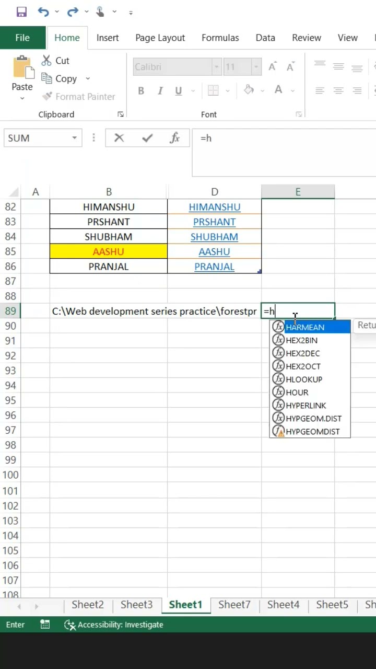The height and width of the screenshot is (669, 376).
Task: Click the Format Painter button
Action: [78, 96]
